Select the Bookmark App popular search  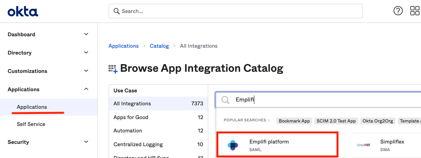[294, 121]
